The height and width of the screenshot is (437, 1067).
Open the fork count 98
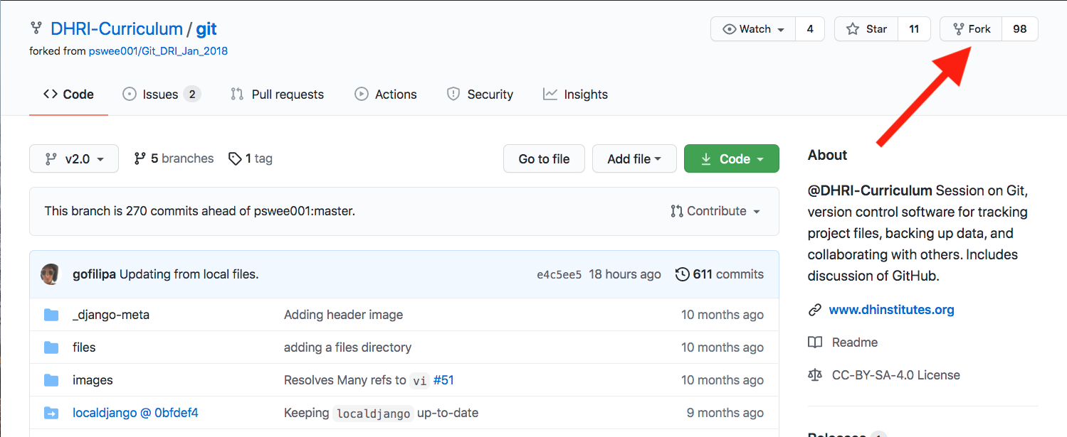(x=1020, y=29)
